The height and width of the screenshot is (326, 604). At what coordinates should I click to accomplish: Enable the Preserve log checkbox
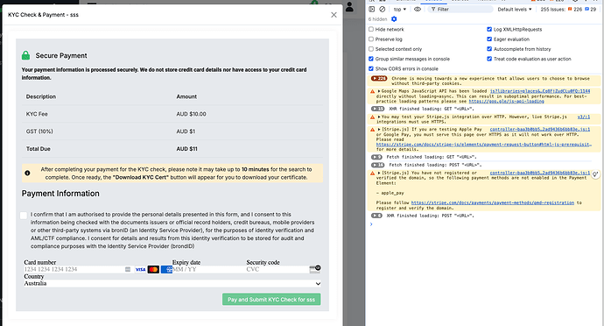[x=371, y=39]
